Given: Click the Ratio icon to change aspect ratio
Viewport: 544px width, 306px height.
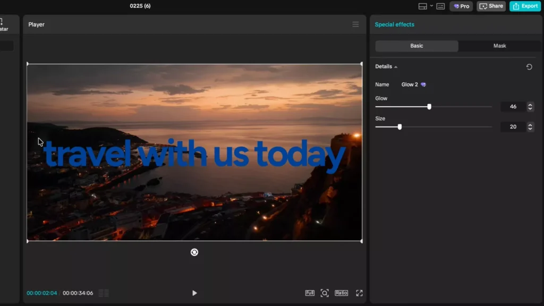Looking at the screenshot, I should (342, 293).
